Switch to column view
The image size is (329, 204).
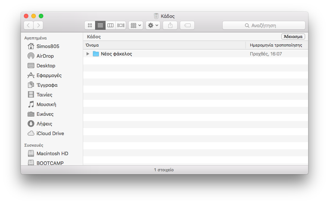[110, 25]
